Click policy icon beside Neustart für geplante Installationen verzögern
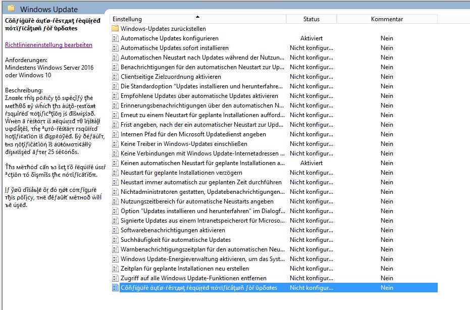The image size is (470, 310). [x=115, y=173]
